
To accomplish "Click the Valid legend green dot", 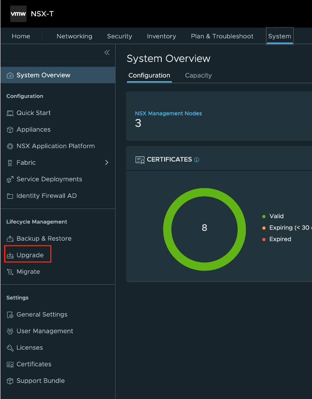I will 264,217.
